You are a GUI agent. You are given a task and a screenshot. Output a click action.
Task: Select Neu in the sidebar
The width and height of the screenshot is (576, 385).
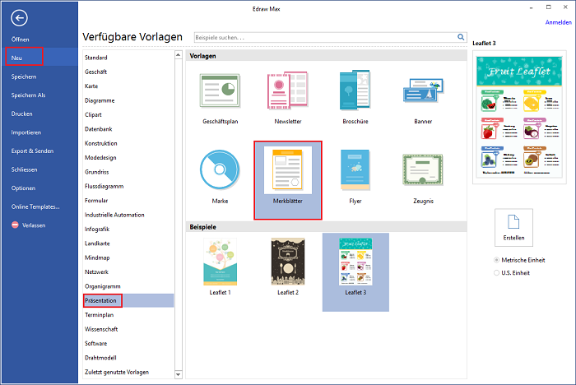point(39,58)
